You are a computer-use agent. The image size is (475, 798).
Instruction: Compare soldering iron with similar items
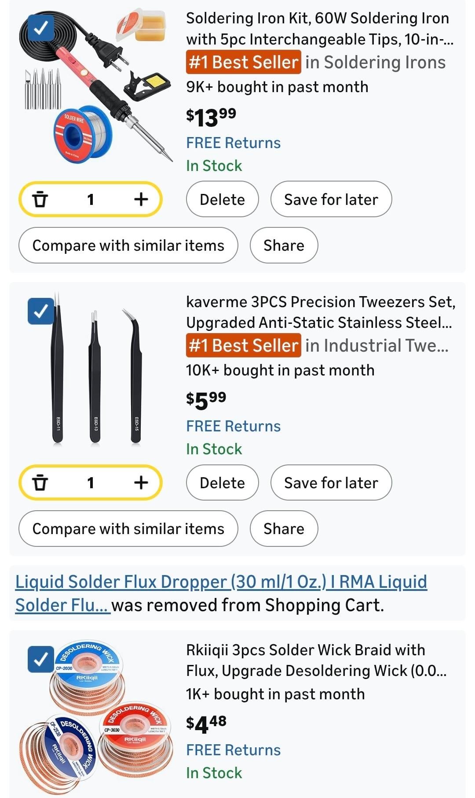(x=128, y=245)
